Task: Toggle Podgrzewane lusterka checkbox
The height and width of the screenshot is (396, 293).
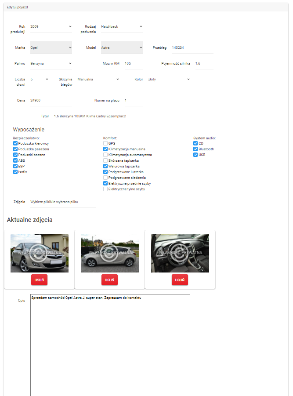Action: click(105, 172)
